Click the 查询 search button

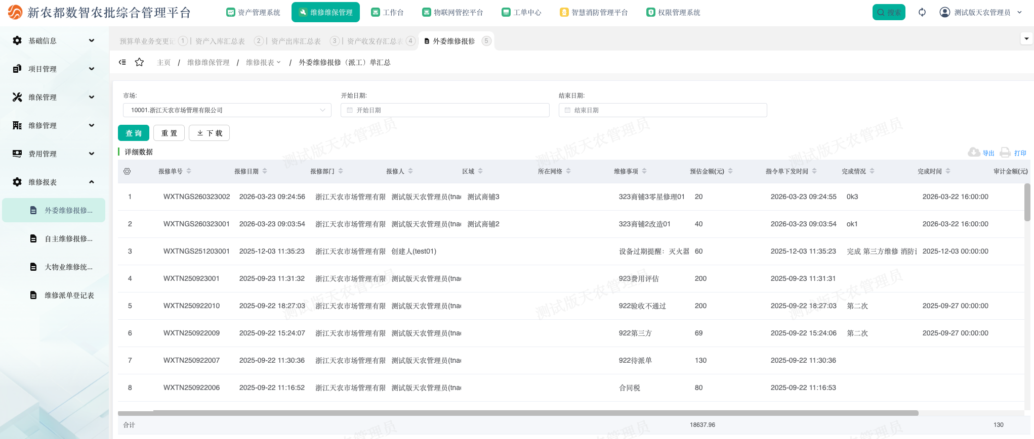[x=134, y=133]
